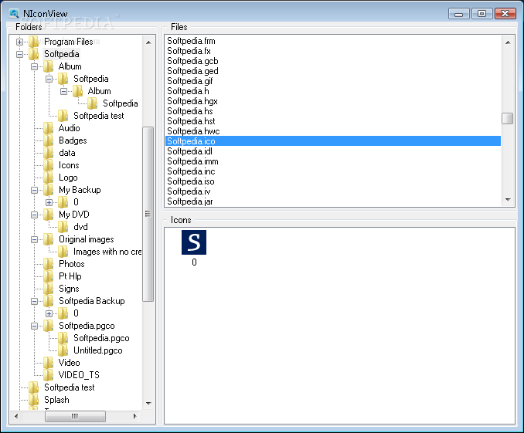Collapse the My Backup node
This screenshot has width=524, height=433.
click(34, 191)
